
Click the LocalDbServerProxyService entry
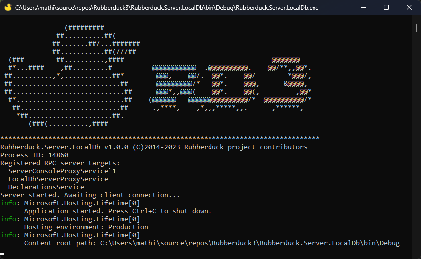click(58, 179)
